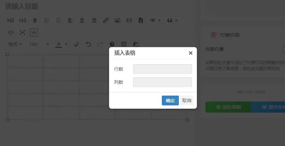The height and width of the screenshot is (146, 285).
Task: Click the top-left table resize handle
Action: (7, 54)
